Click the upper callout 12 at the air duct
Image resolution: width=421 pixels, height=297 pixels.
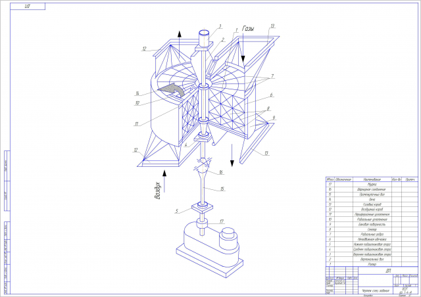pos(145,49)
